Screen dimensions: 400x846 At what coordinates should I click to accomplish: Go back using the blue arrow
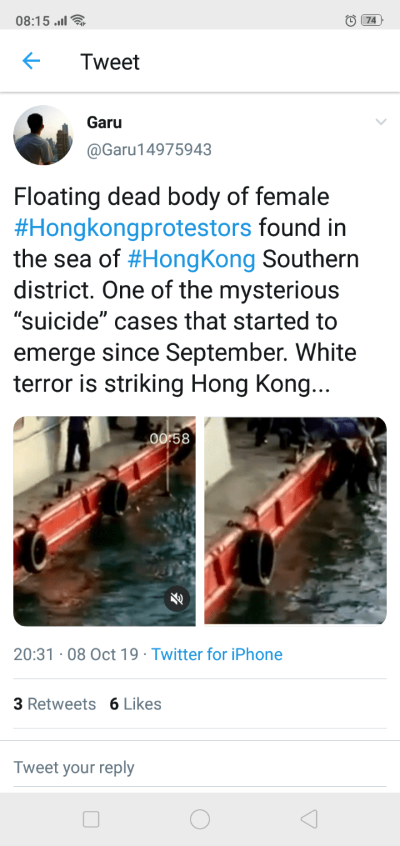pos(31,61)
